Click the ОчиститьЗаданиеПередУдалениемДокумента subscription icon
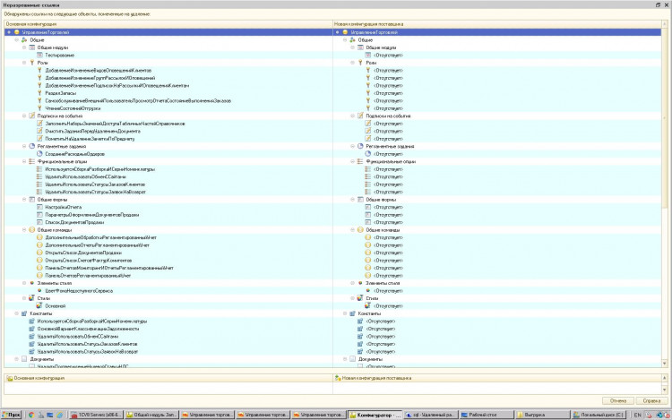 coord(39,131)
